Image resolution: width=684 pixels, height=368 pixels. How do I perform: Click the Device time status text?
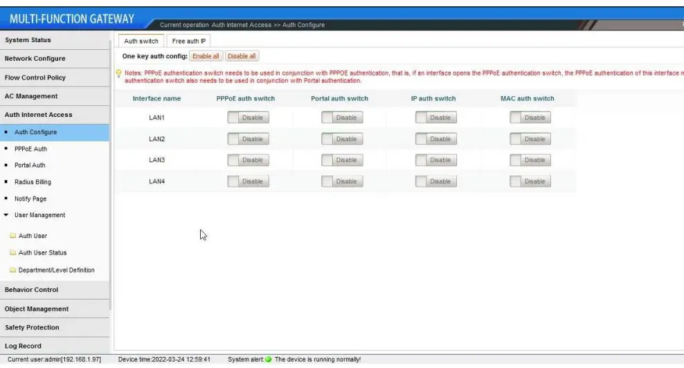point(164,359)
